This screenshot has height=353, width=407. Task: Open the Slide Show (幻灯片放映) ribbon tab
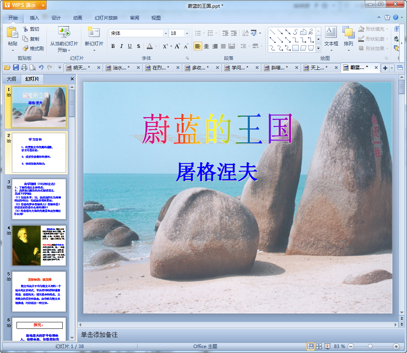pyautogui.click(x=106, y=18)
